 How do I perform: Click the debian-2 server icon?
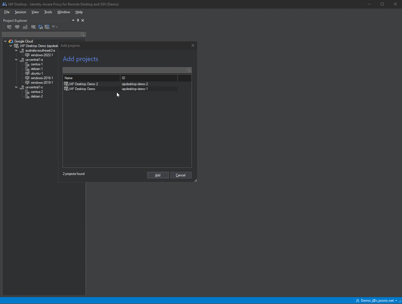(27, 96)
